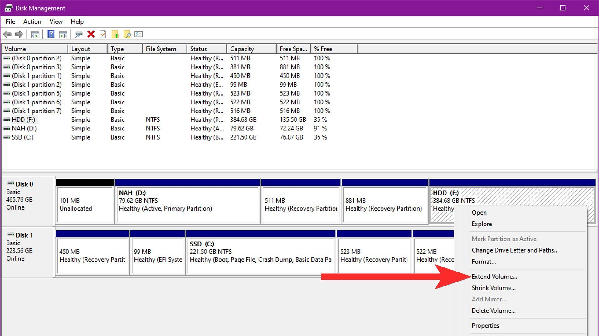Select the 523 MB recovery partition block
This screenshot has height=336, width=599.
[374, 252]
